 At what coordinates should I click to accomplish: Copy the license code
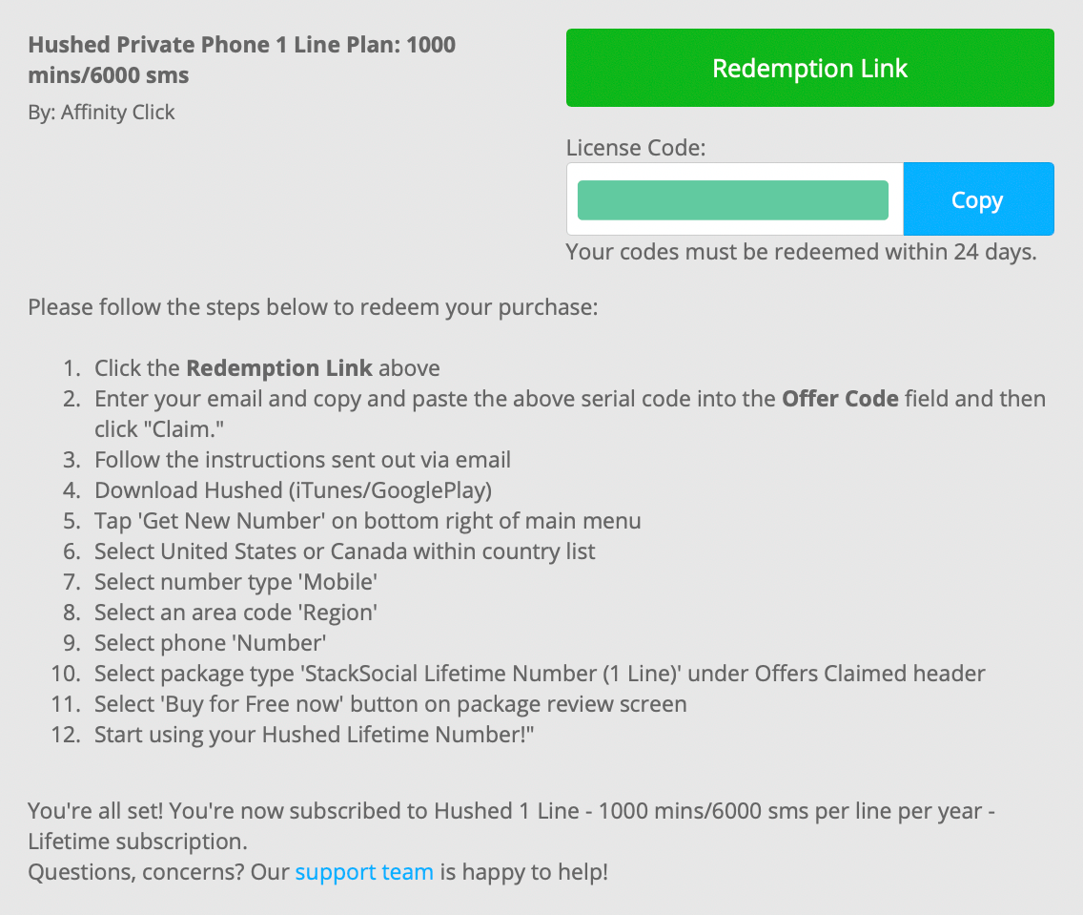click(978, 199)
